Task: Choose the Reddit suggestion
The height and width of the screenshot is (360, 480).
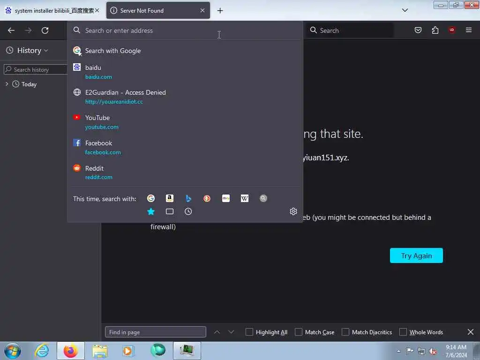Action: [185, 172]
